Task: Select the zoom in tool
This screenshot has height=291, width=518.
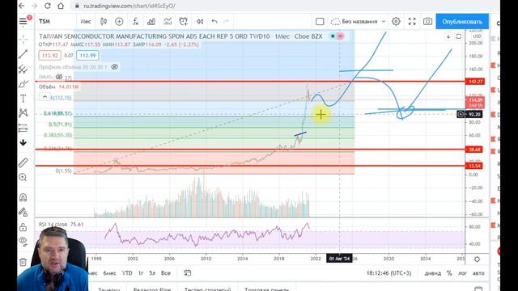Action: (23, 178)
